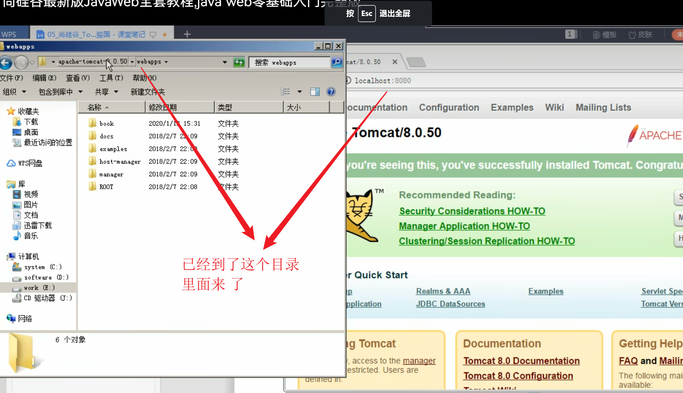Sort by the 名称 column header
The height and width of the screenshot is (393, 683).
tap(111, 107)
